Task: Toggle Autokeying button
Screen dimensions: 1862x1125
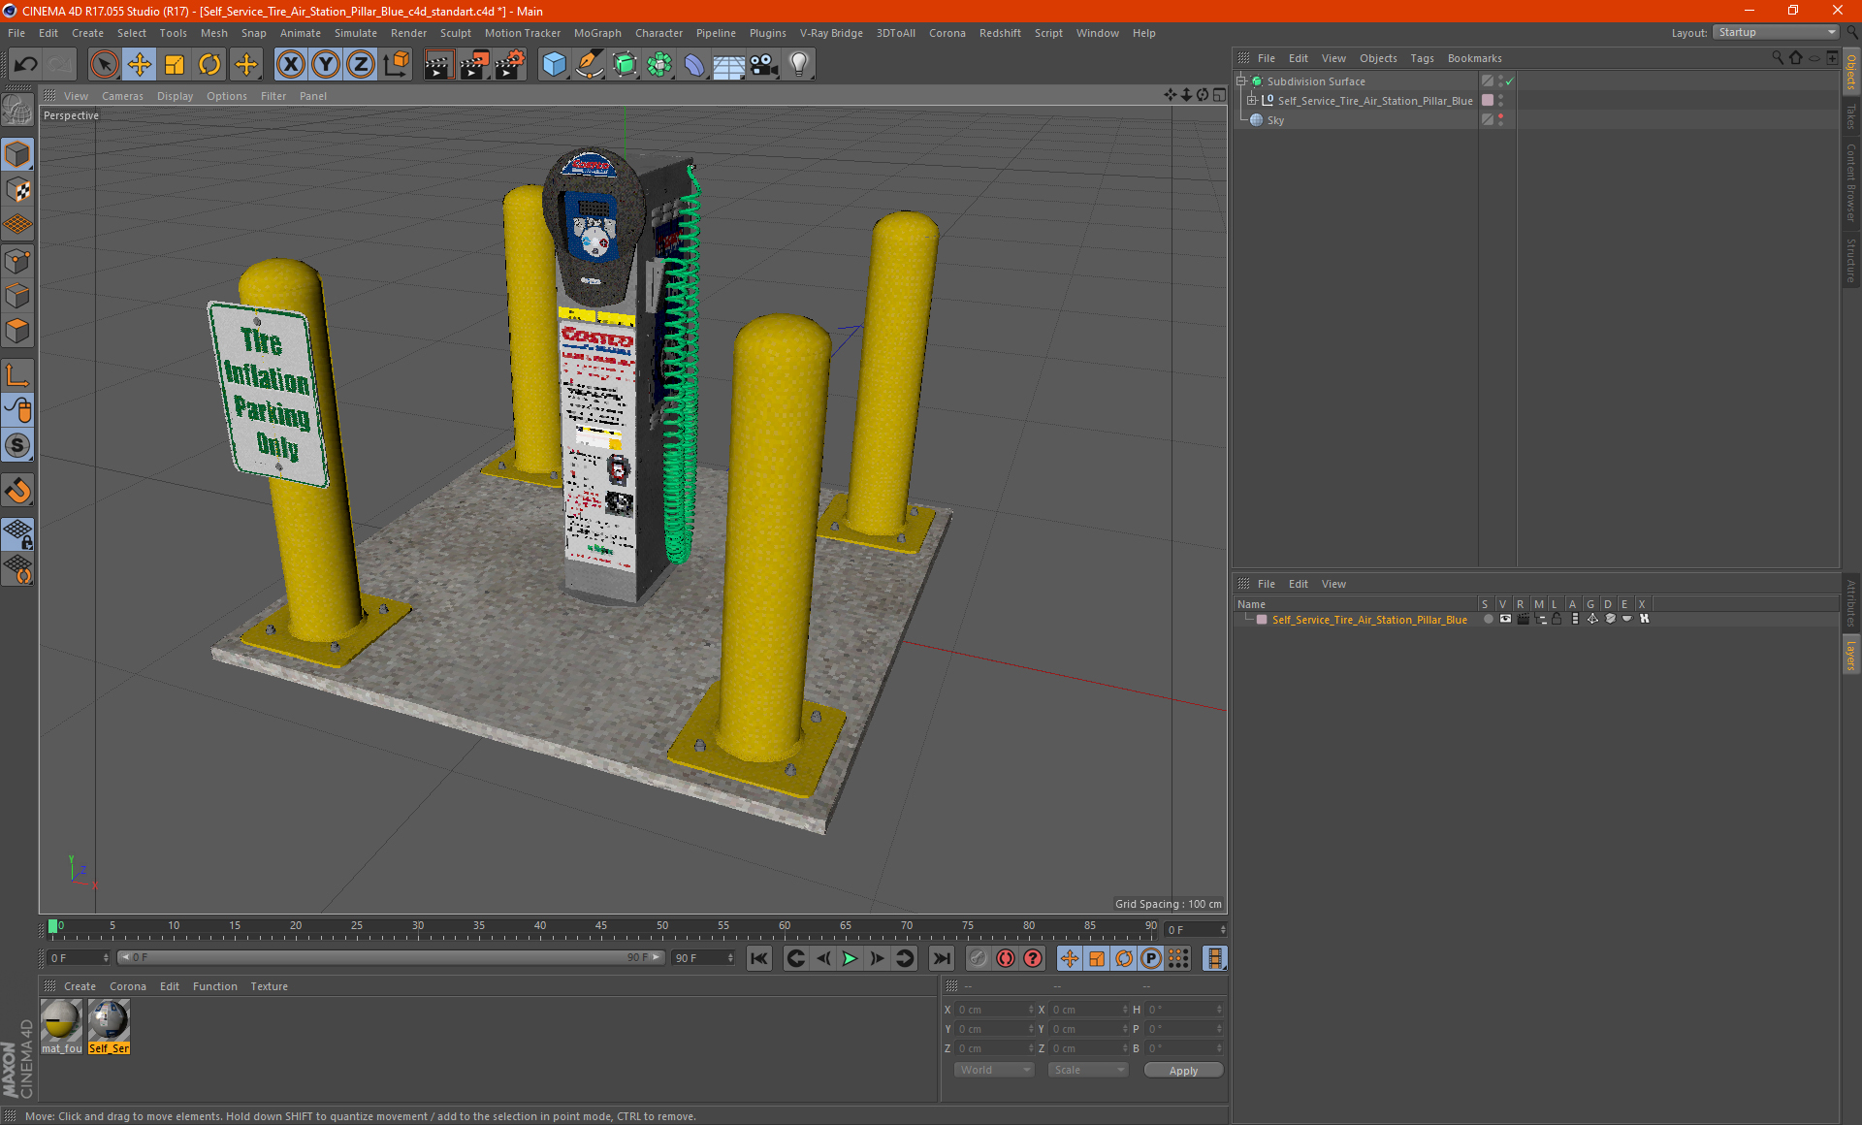Action: (1006, 958)
